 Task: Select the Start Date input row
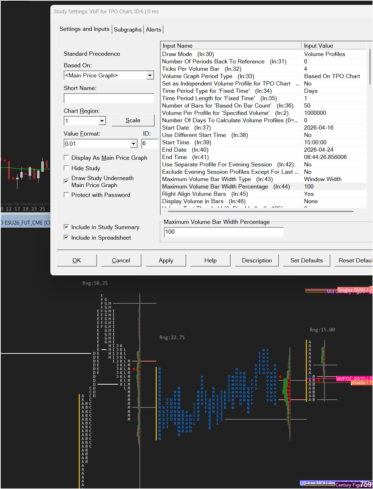click(263, 128)
